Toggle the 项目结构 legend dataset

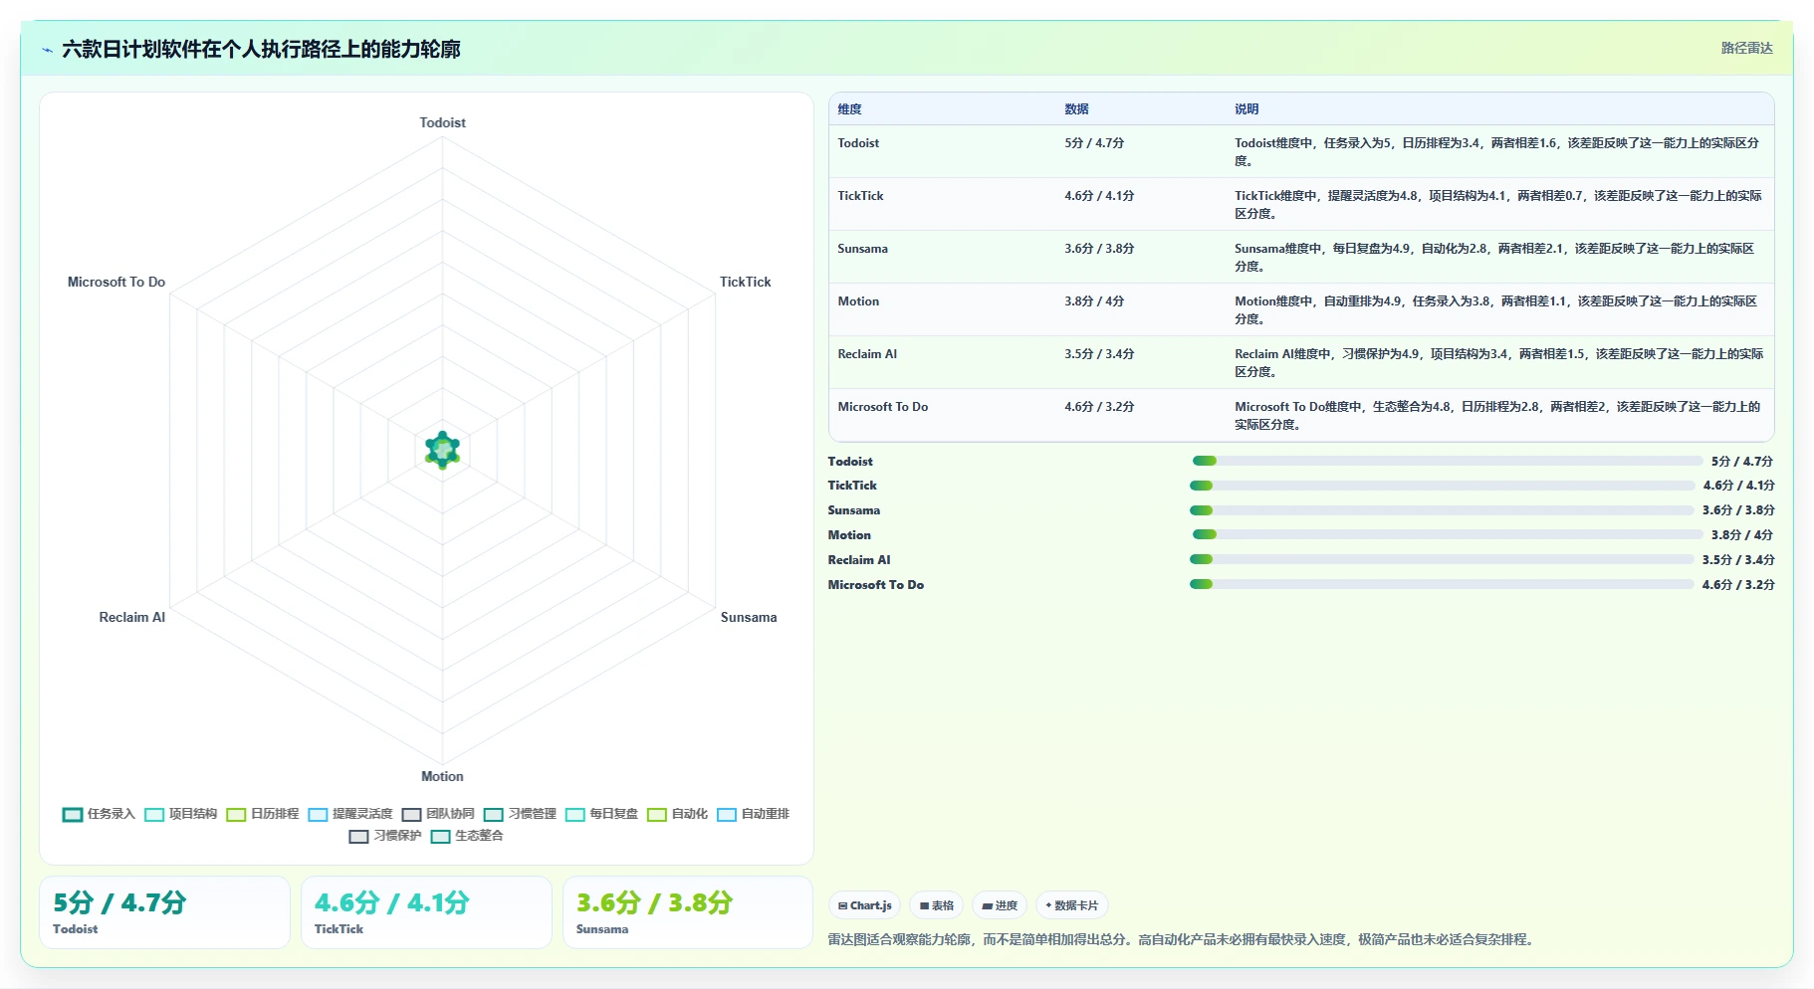(x=181, y=814)
